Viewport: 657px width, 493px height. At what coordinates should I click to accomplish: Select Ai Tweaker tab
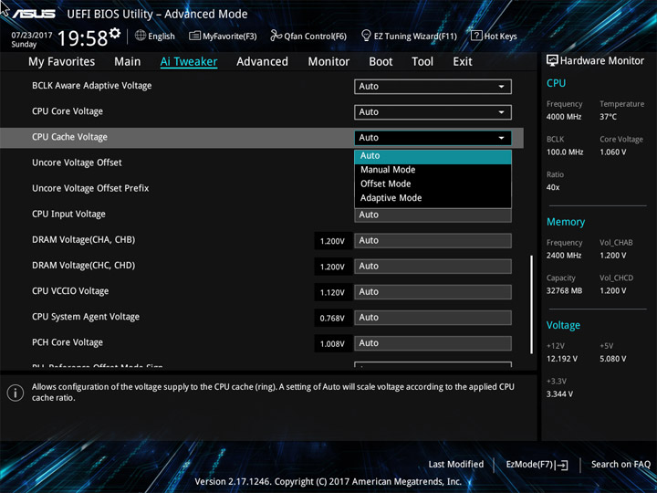pos(189,62)
